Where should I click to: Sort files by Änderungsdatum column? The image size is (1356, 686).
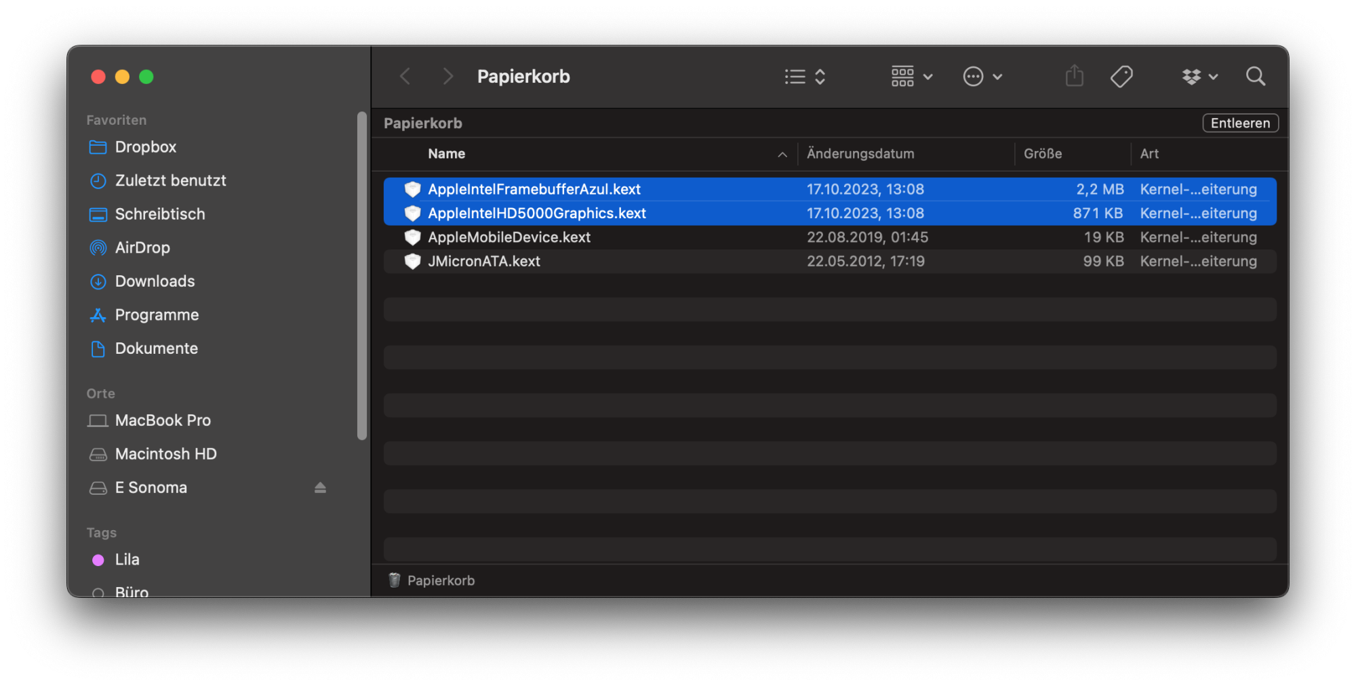click(x=860, y=154)
